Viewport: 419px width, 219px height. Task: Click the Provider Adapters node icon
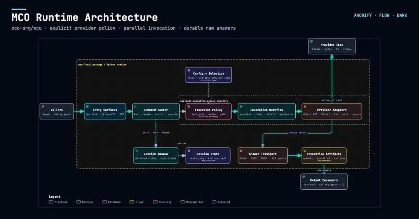click(305, 106)
